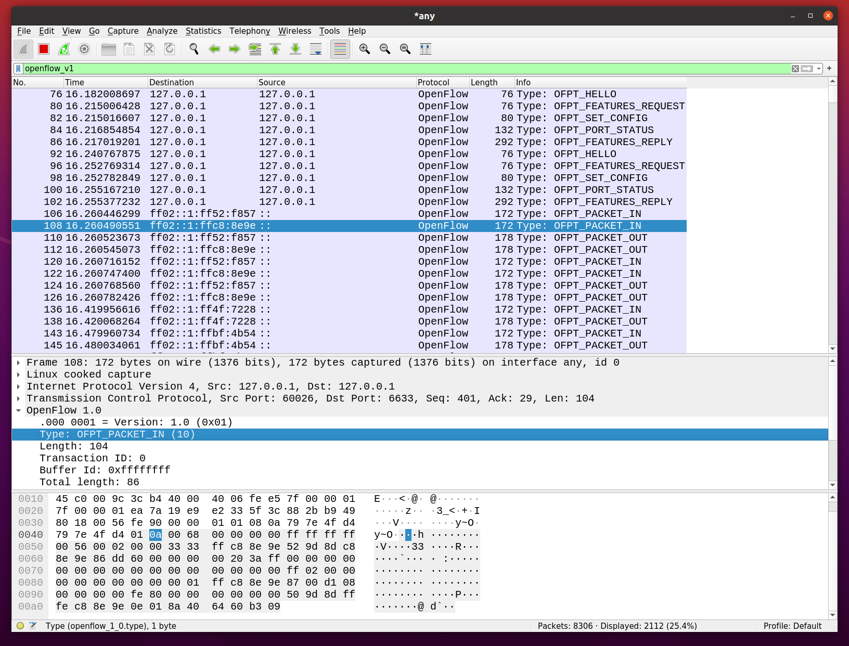Viewport: 849px width, 646px height.
Task: Restart the current capture
Action: (64, 49)
